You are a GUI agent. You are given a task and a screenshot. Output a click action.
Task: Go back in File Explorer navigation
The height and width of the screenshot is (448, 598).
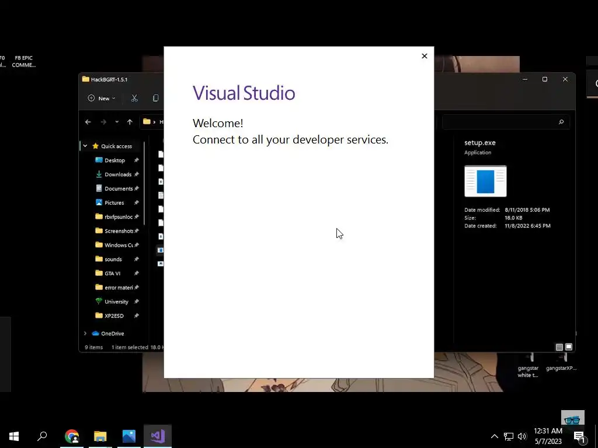click(x=88, y=122)
